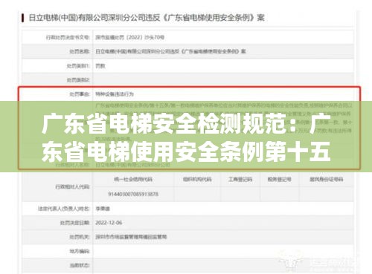Click the 处罚名称 value text
Image resolution: width=372 pixels, height=274 pixels.
(170, 51)
